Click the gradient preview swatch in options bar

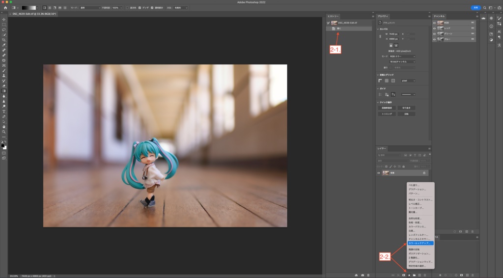[28, 8]
